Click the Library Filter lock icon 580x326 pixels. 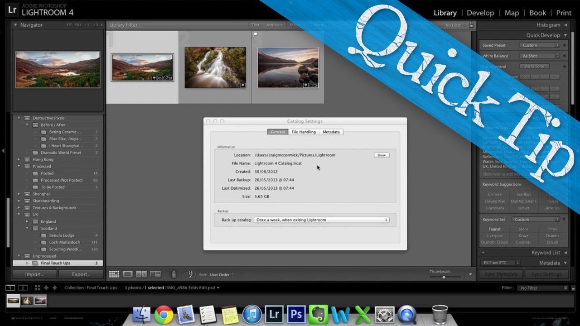click(x=471, y=25)
